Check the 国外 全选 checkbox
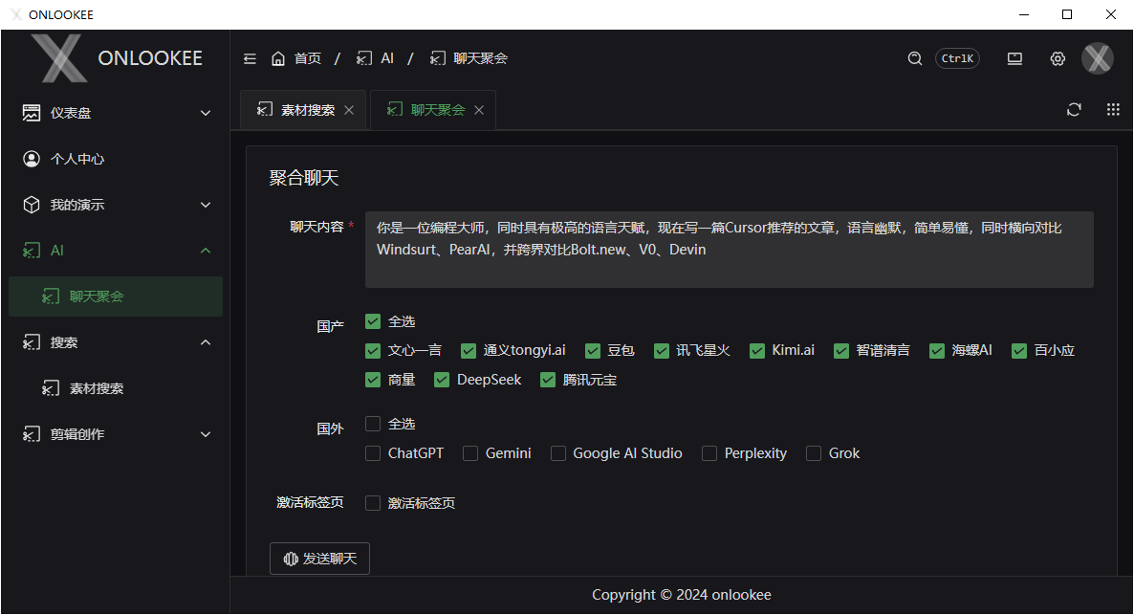This screenshot has width=1134, height=615. pyautogui.click(x=373, y=424)
